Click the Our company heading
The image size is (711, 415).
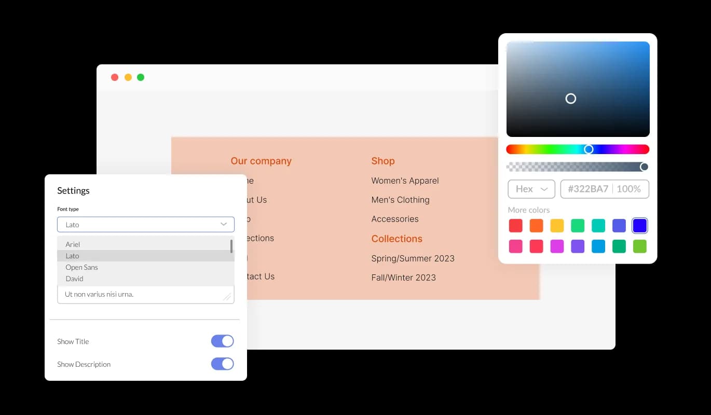click(261, 161)
